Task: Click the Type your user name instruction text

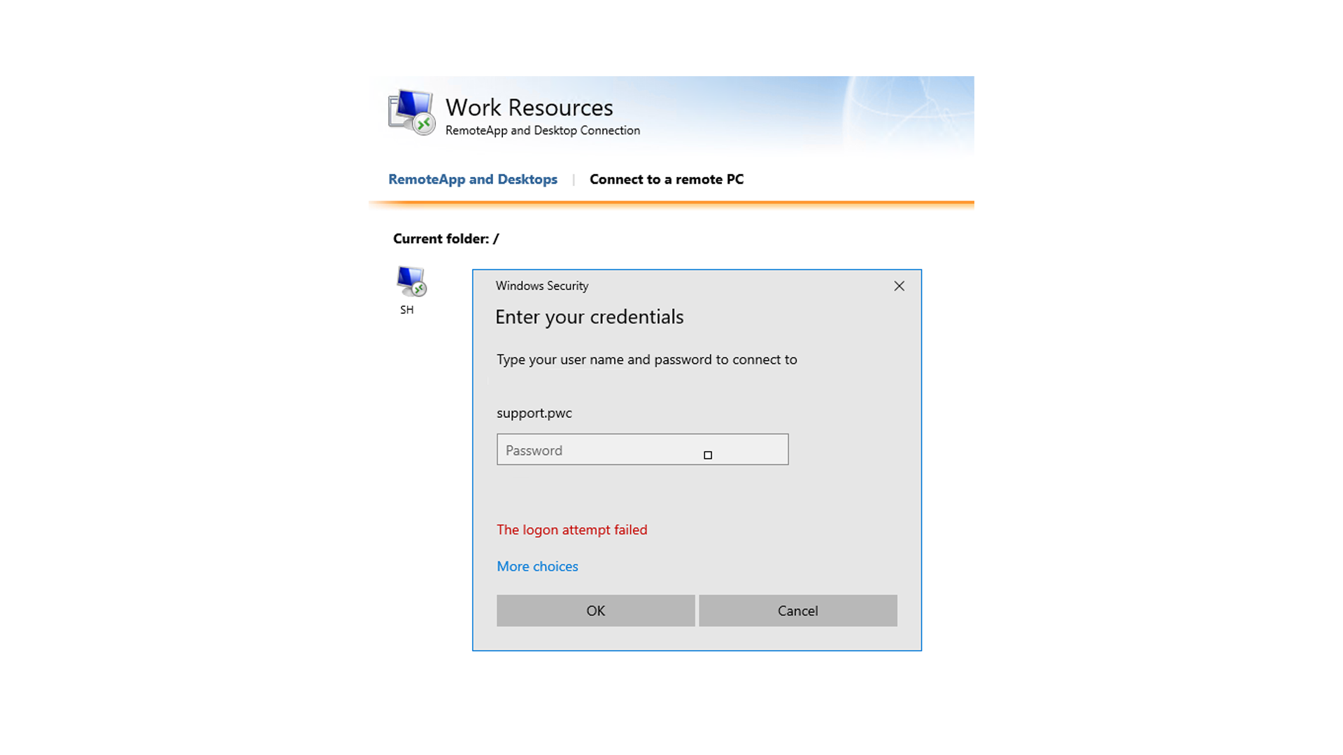Action: click(647, 359)
